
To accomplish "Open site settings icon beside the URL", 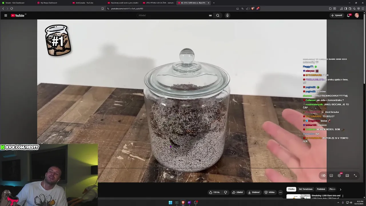I will (108, 9).
